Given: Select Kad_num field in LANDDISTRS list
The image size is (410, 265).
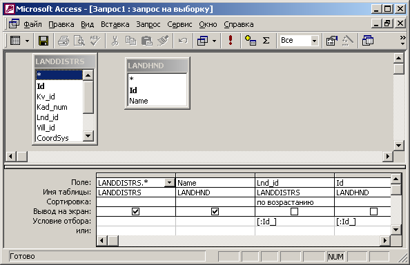Looking at the screenshot, I should (x=52, y=107).
